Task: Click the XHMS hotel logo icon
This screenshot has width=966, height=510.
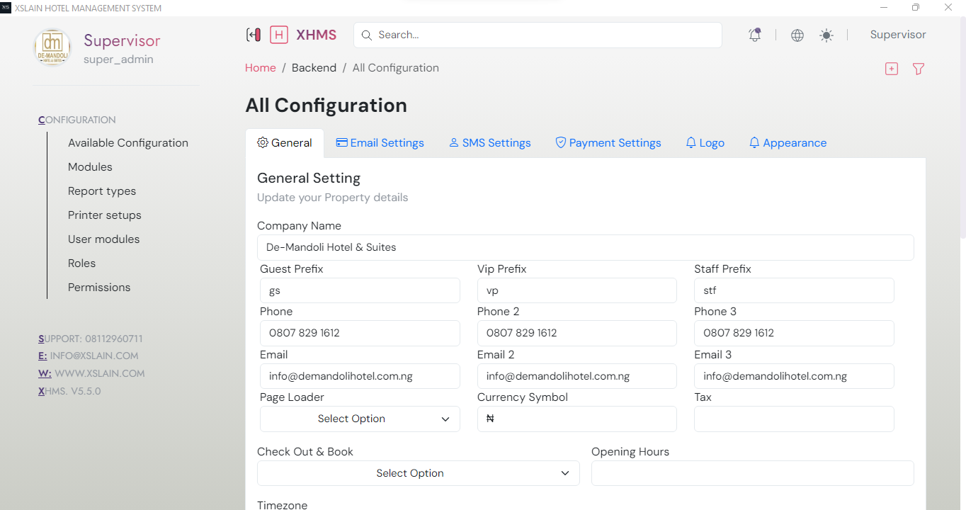Action: point(279,35)
